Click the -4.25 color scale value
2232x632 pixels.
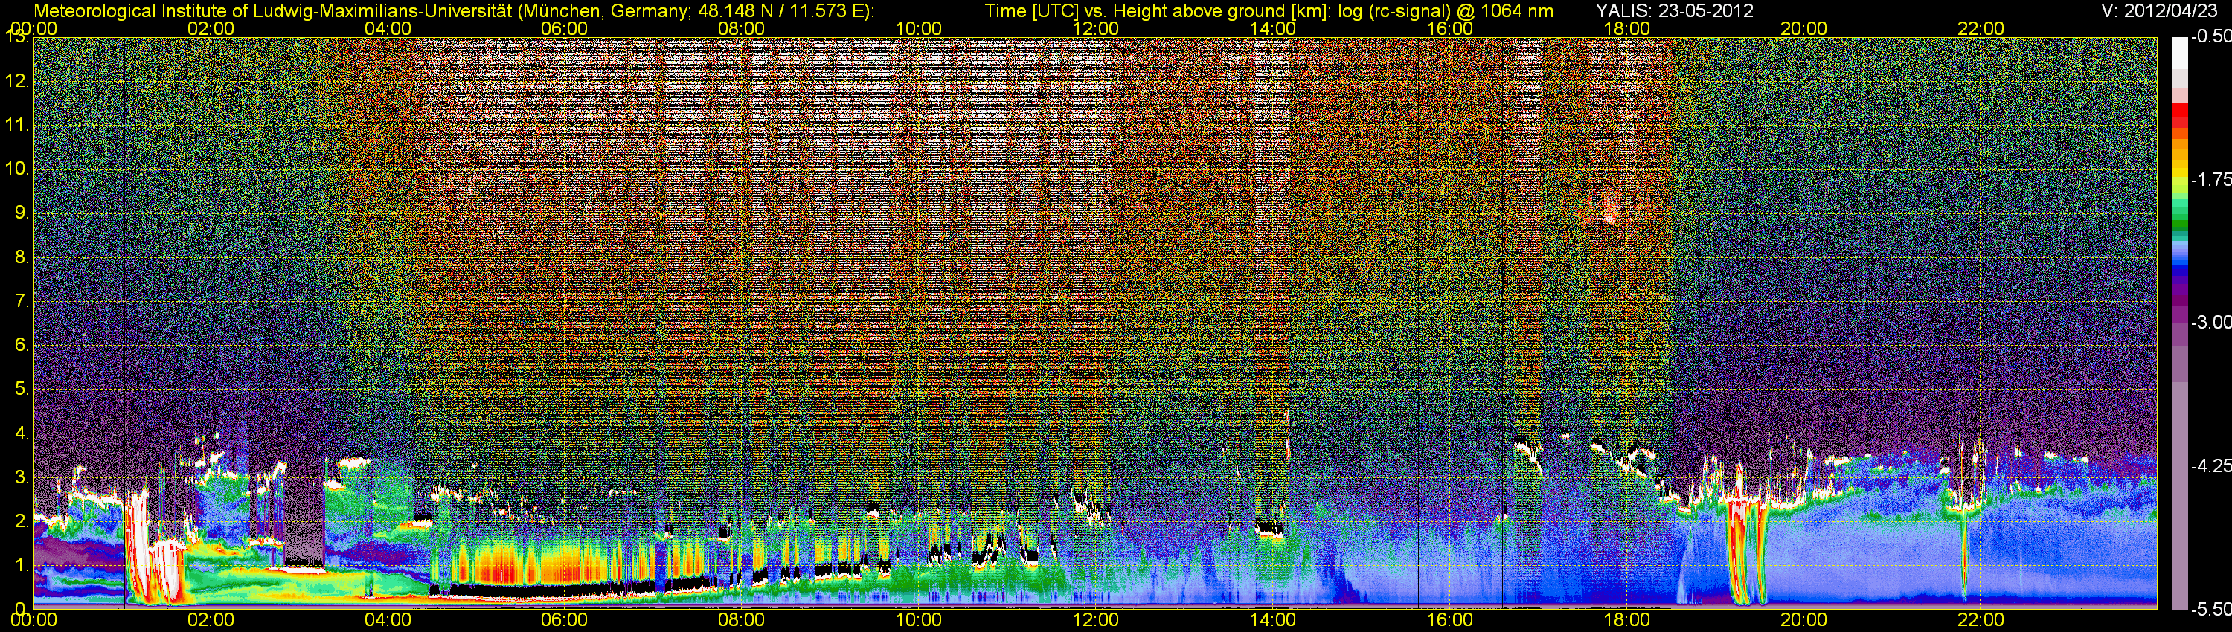coord(2210,465)
